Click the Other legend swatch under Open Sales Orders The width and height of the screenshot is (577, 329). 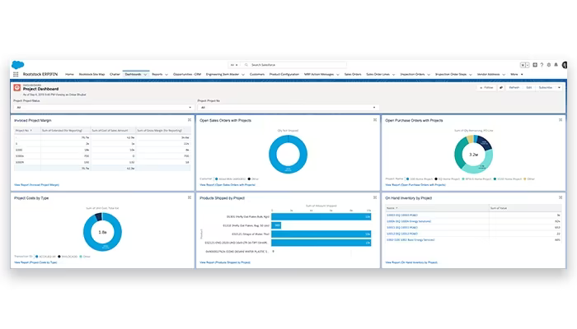(249, 178)
